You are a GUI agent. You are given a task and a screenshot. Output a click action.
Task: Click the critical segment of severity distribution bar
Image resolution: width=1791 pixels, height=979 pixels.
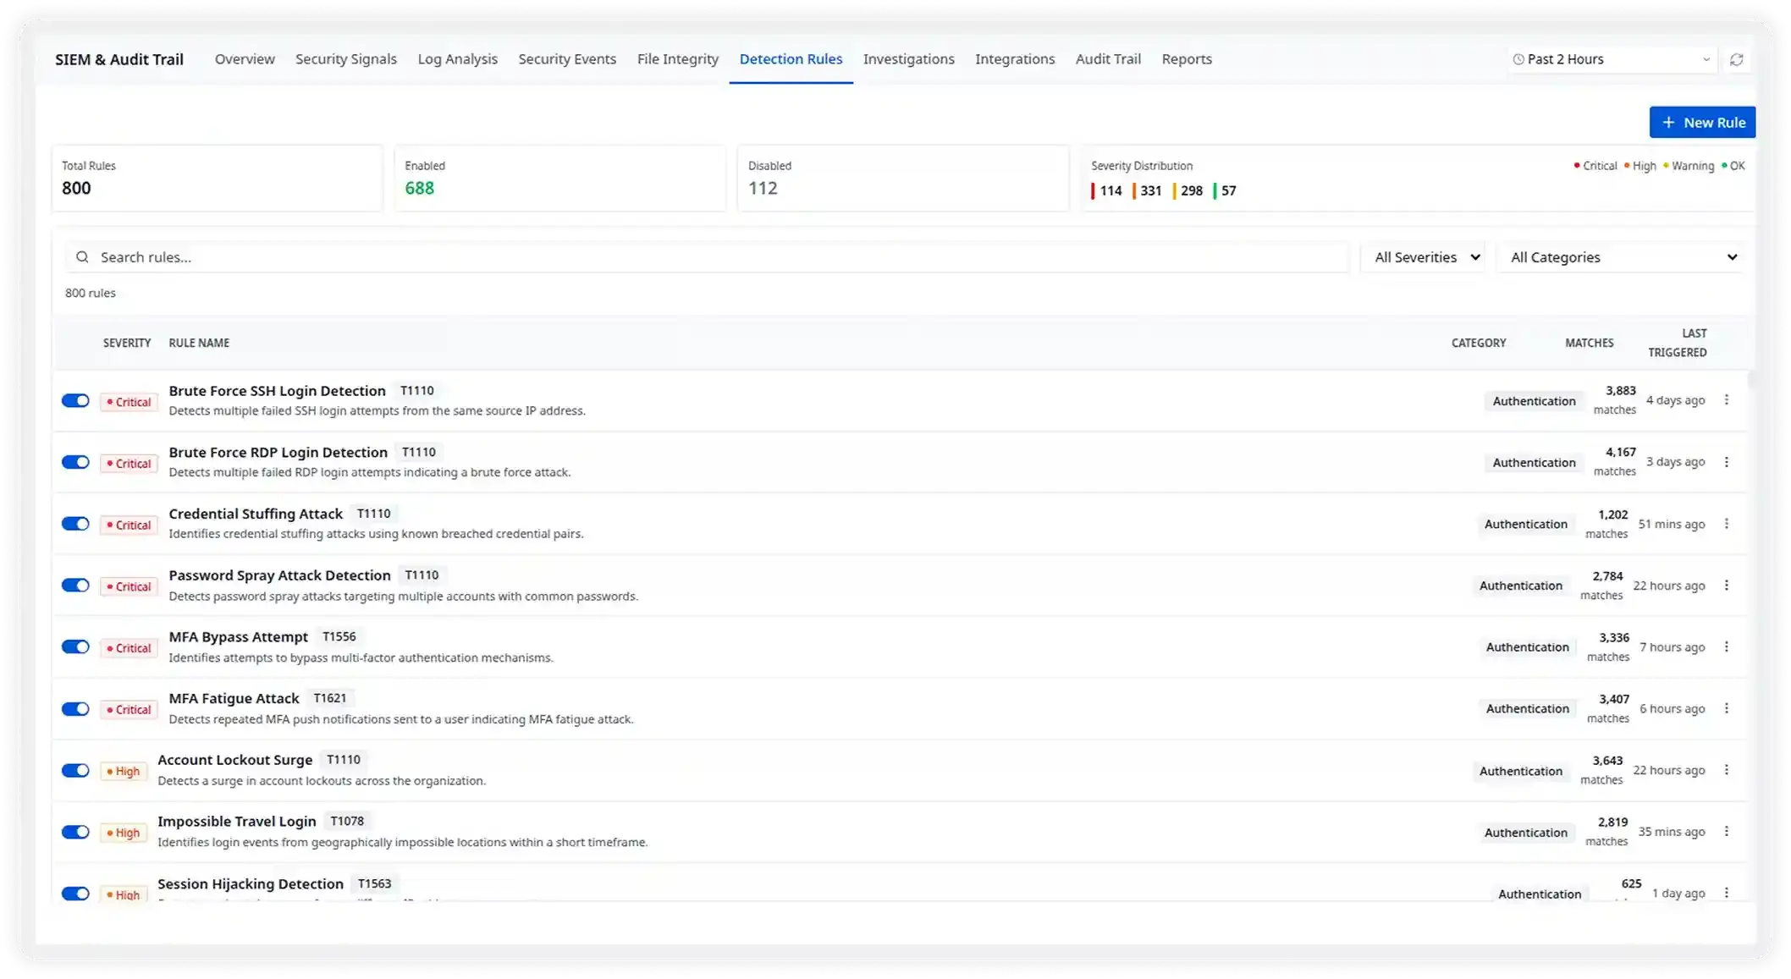coord(1094,190)
